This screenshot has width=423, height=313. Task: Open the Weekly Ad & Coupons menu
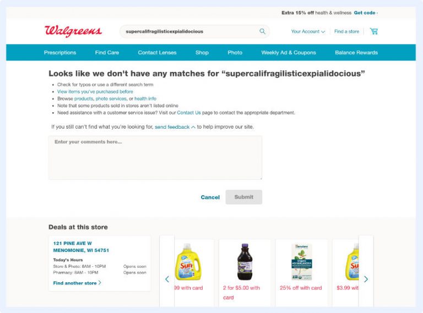click(x=289, y=52)
